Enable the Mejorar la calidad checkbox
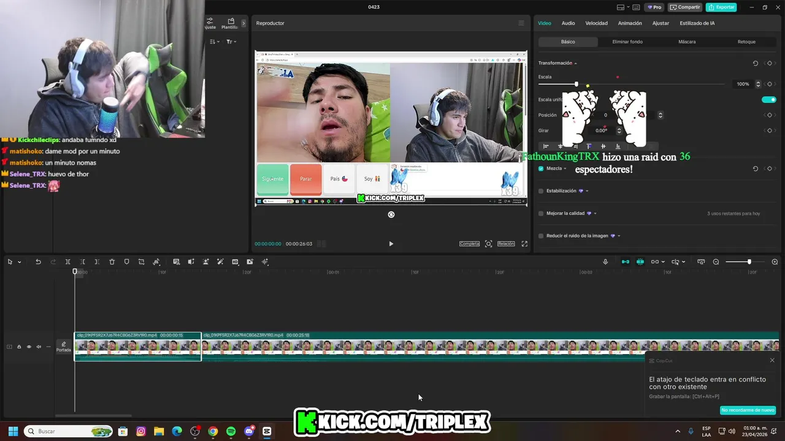 point(541,214)
